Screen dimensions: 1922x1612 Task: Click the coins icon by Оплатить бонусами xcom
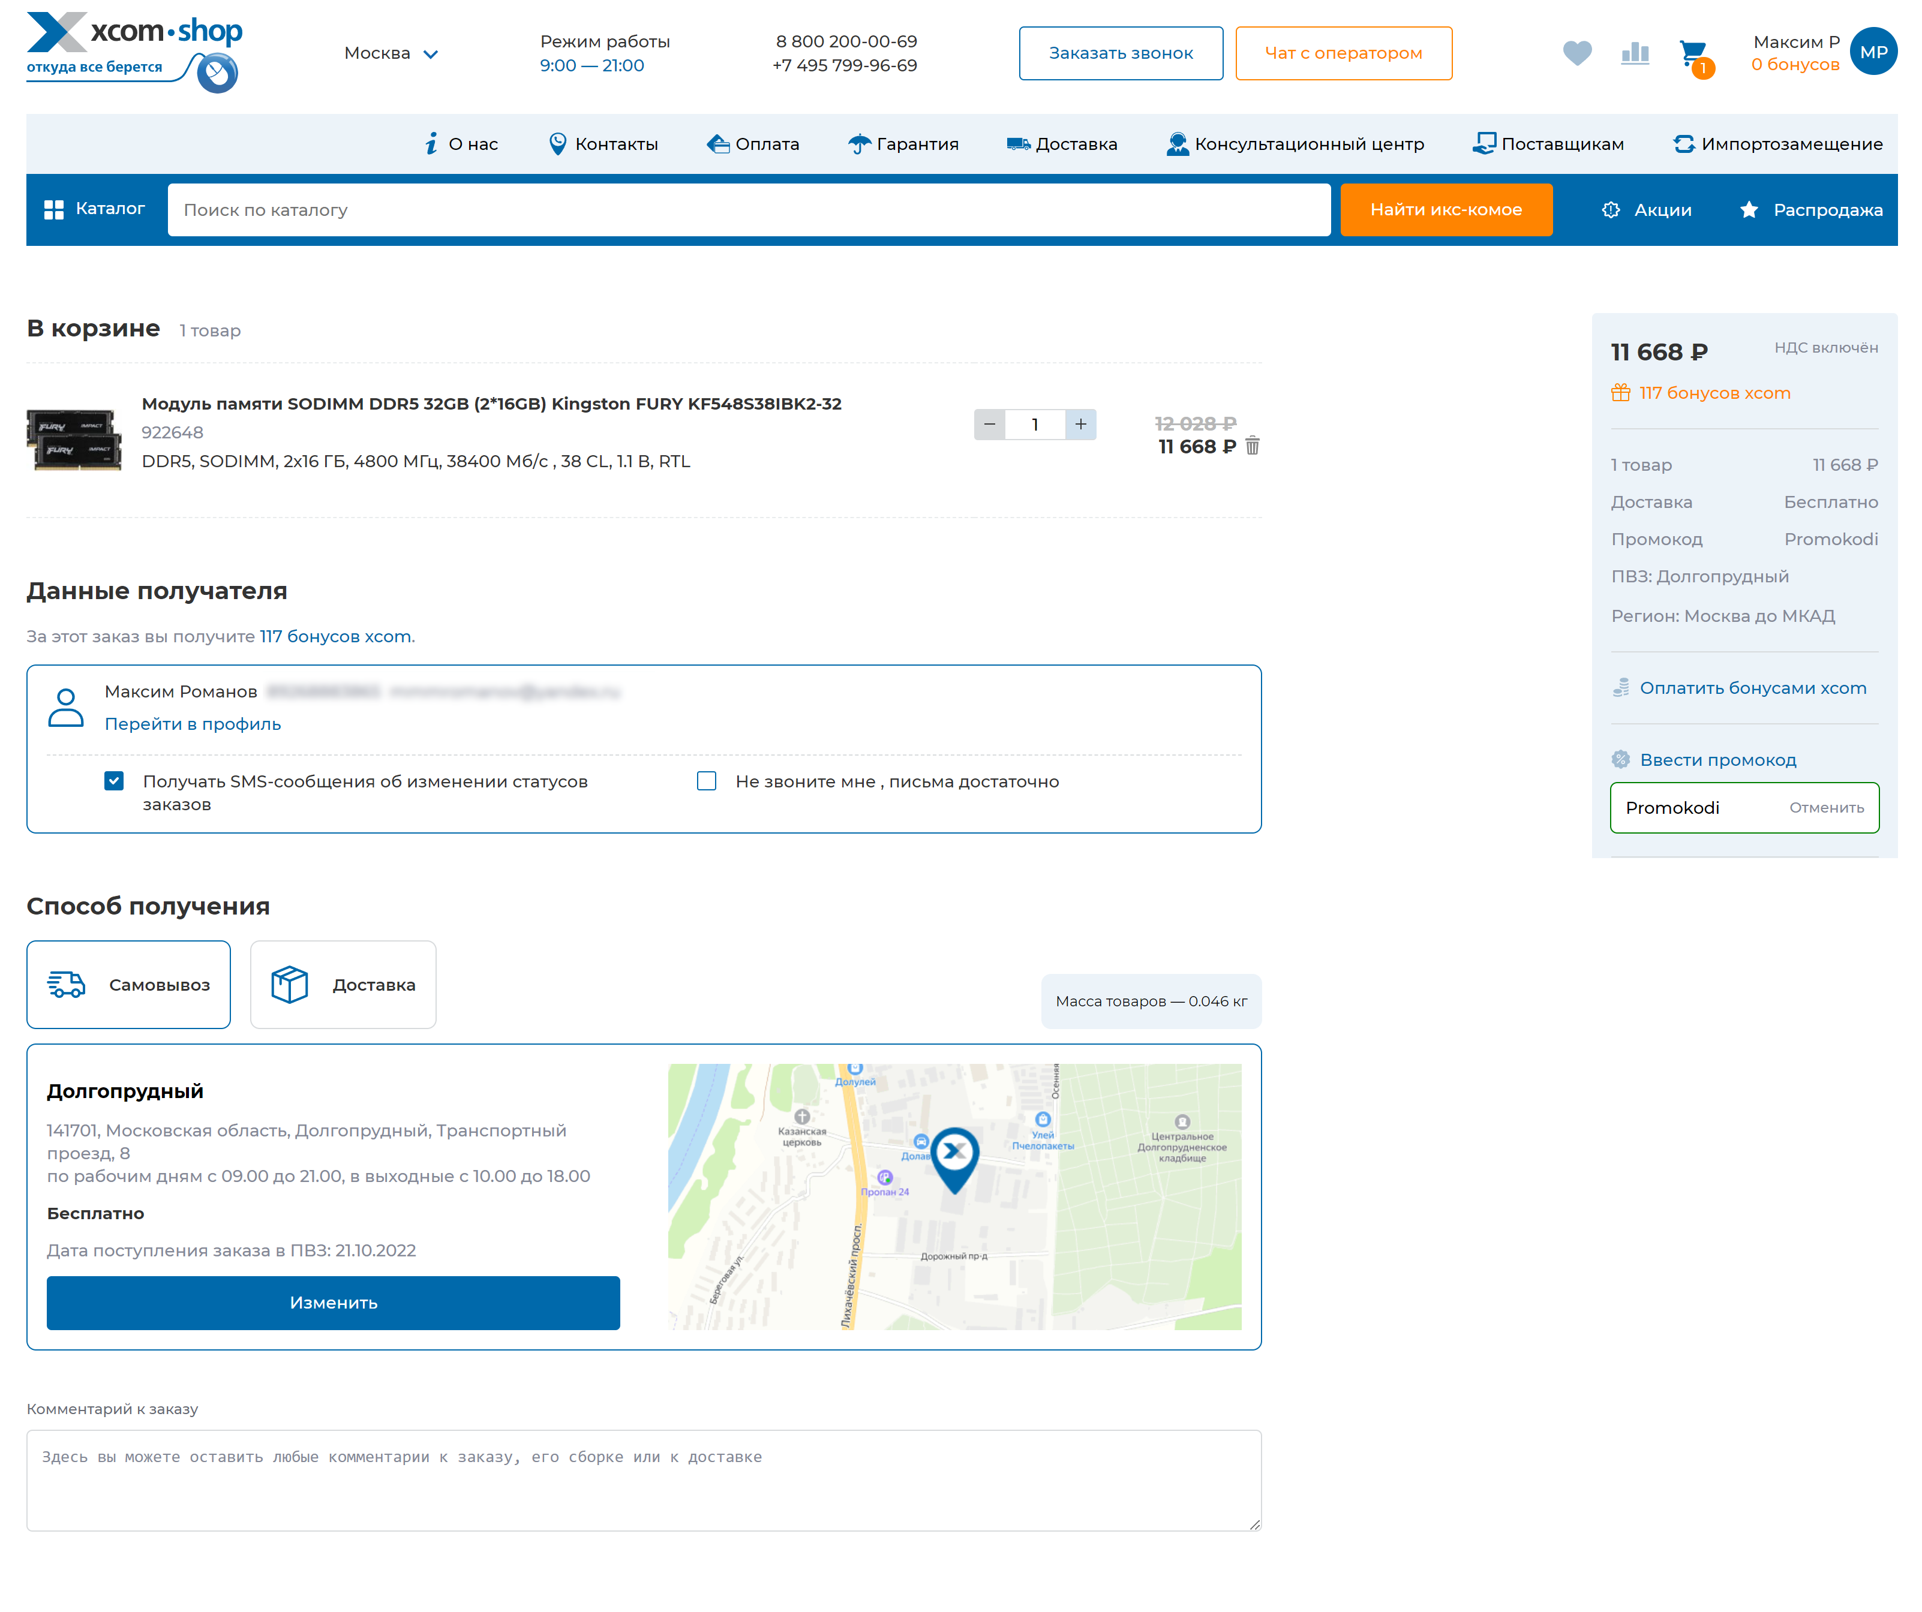[1621, 687]
